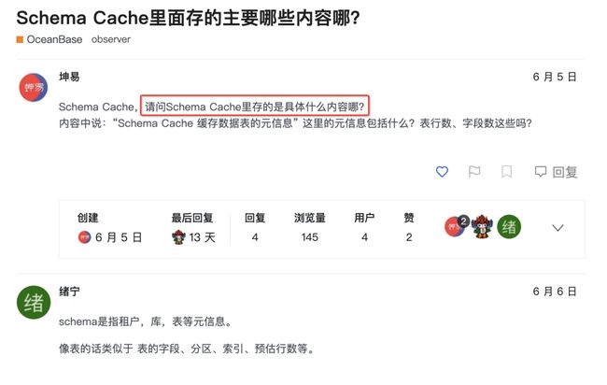Click the 回复 reply button

(556, 172)
